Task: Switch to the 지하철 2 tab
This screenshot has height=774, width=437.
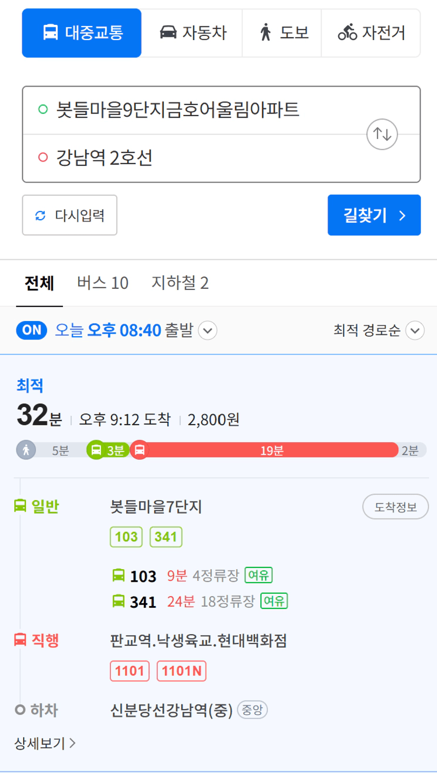Action: point(180,283)
